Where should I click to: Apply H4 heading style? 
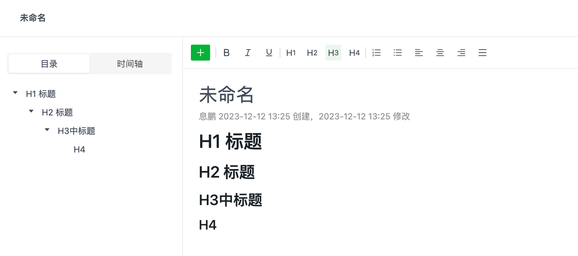coord(354,53)
